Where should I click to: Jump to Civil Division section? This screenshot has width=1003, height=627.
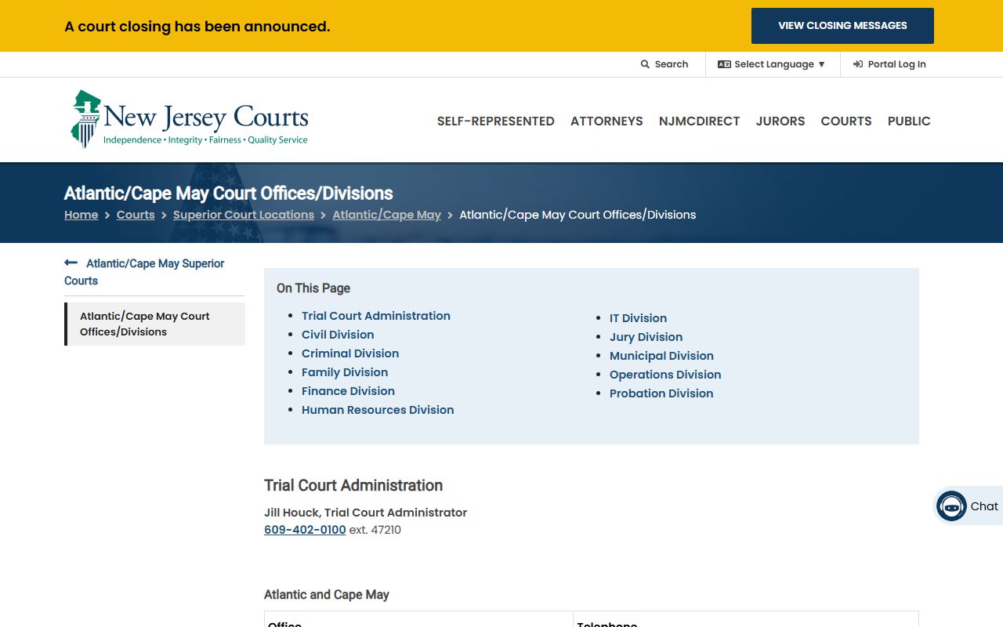(338, 335)
